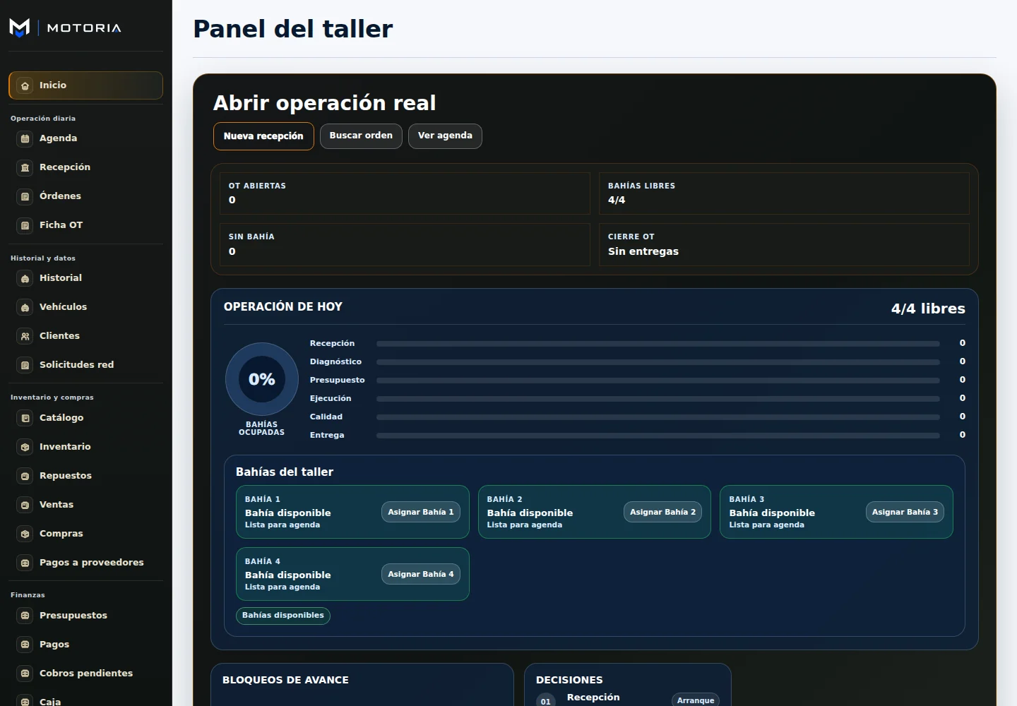This screenshot has height=706, width=1017.
Task: Click the 'Panel del taller' heading
Action: [293, 29]
